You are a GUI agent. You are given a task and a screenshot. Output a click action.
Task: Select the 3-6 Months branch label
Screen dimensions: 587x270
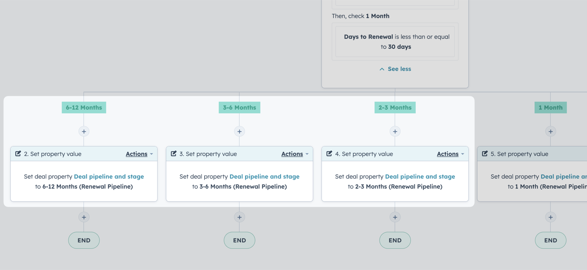[239, 107]
